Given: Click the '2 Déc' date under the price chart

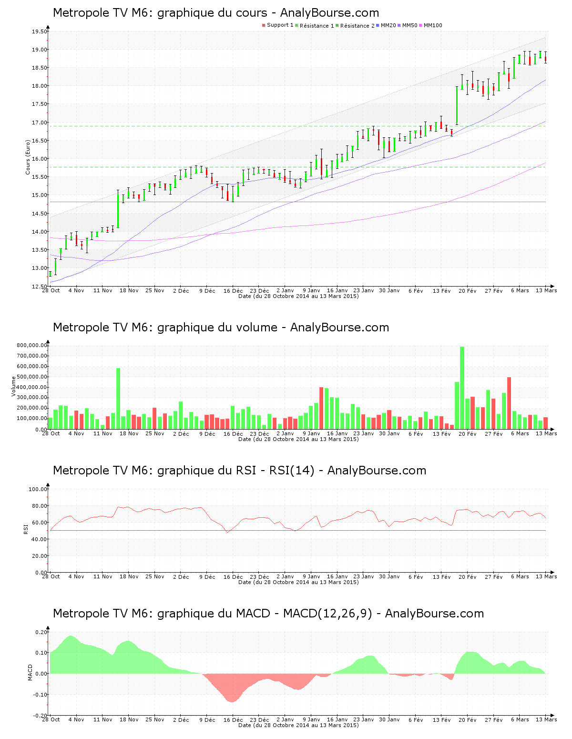Looking at the screenshot, I should pos(181,290).
